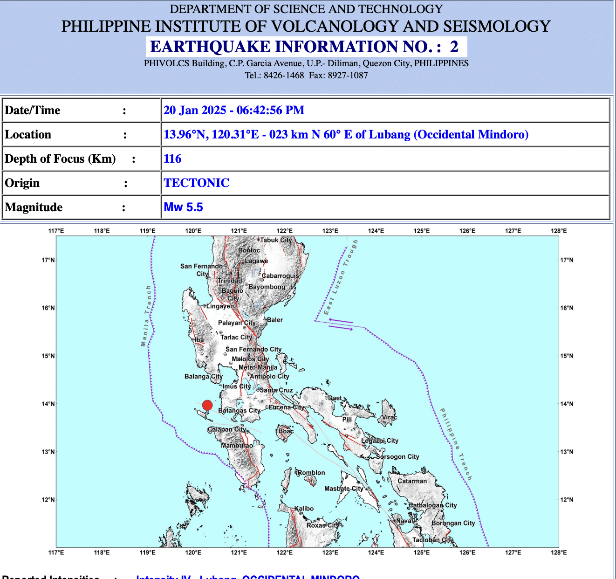
Task: Click 'Palayan City' label on the map
Action: tap(237, 323)
